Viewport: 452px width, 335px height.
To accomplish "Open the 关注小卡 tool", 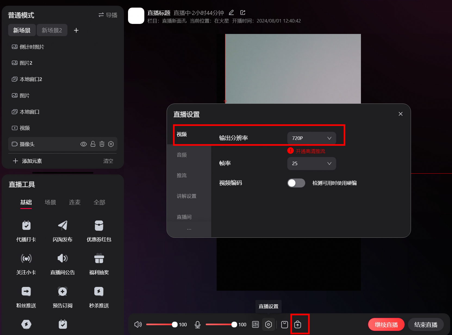I will click(26, 264).
